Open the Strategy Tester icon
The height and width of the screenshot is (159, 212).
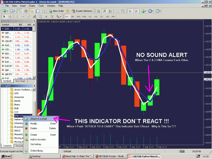tap(43, 11)
